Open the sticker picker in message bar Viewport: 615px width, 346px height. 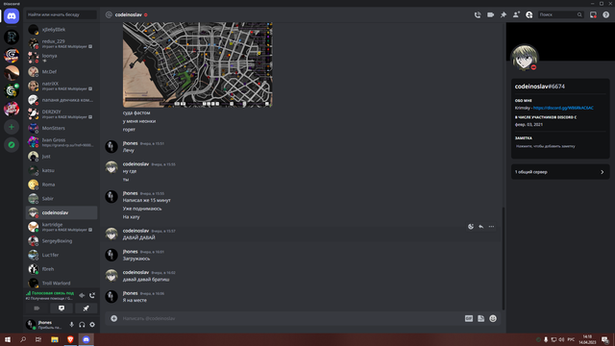point(480,318)
